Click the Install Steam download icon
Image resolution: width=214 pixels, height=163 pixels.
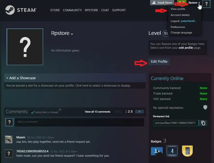tap(154, 3)
